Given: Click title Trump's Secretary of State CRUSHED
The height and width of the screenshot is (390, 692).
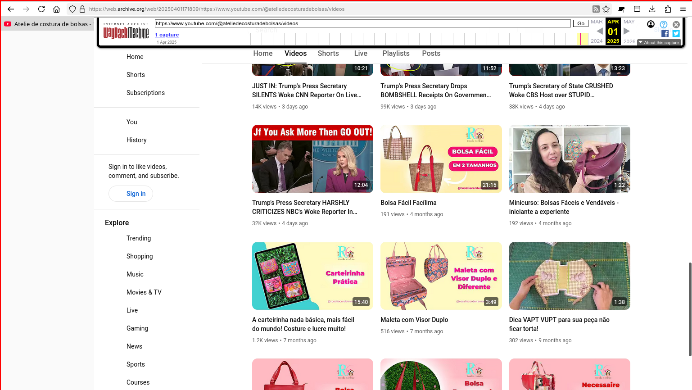Looking at the screenshot, I should [x=561, y=91].
